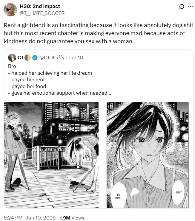The image size is (195, 221).
Task: Open the left manga panel image
Action: tap(51, 155)
